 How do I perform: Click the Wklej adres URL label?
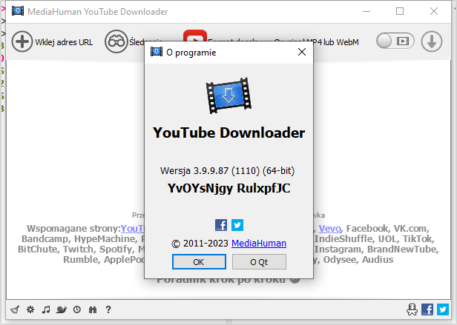point(64,42)
